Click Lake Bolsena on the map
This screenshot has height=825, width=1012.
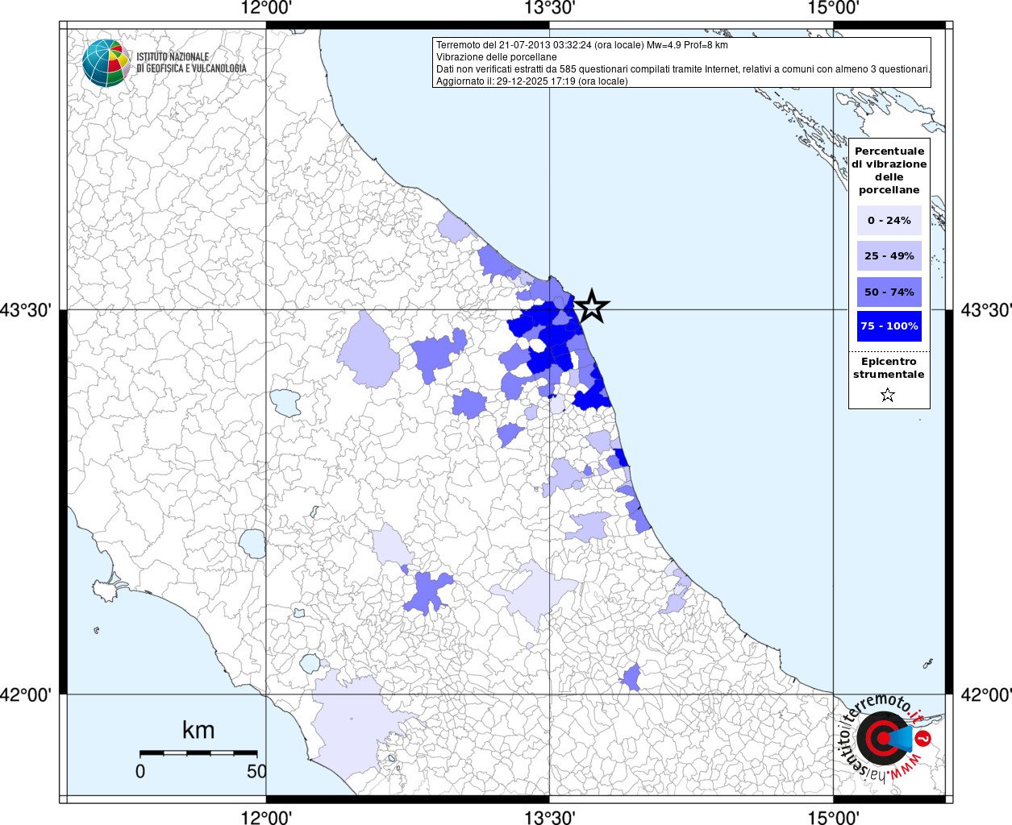(x=252, y=544)
